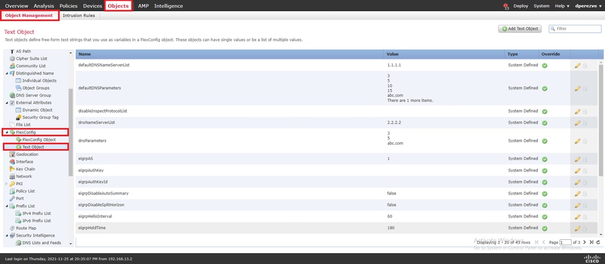Edit eigrpHelloInterval with its pencil icon

coord(577,217)
